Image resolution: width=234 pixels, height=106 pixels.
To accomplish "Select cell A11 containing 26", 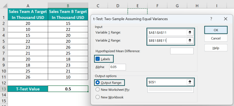I will click(28, 77).
